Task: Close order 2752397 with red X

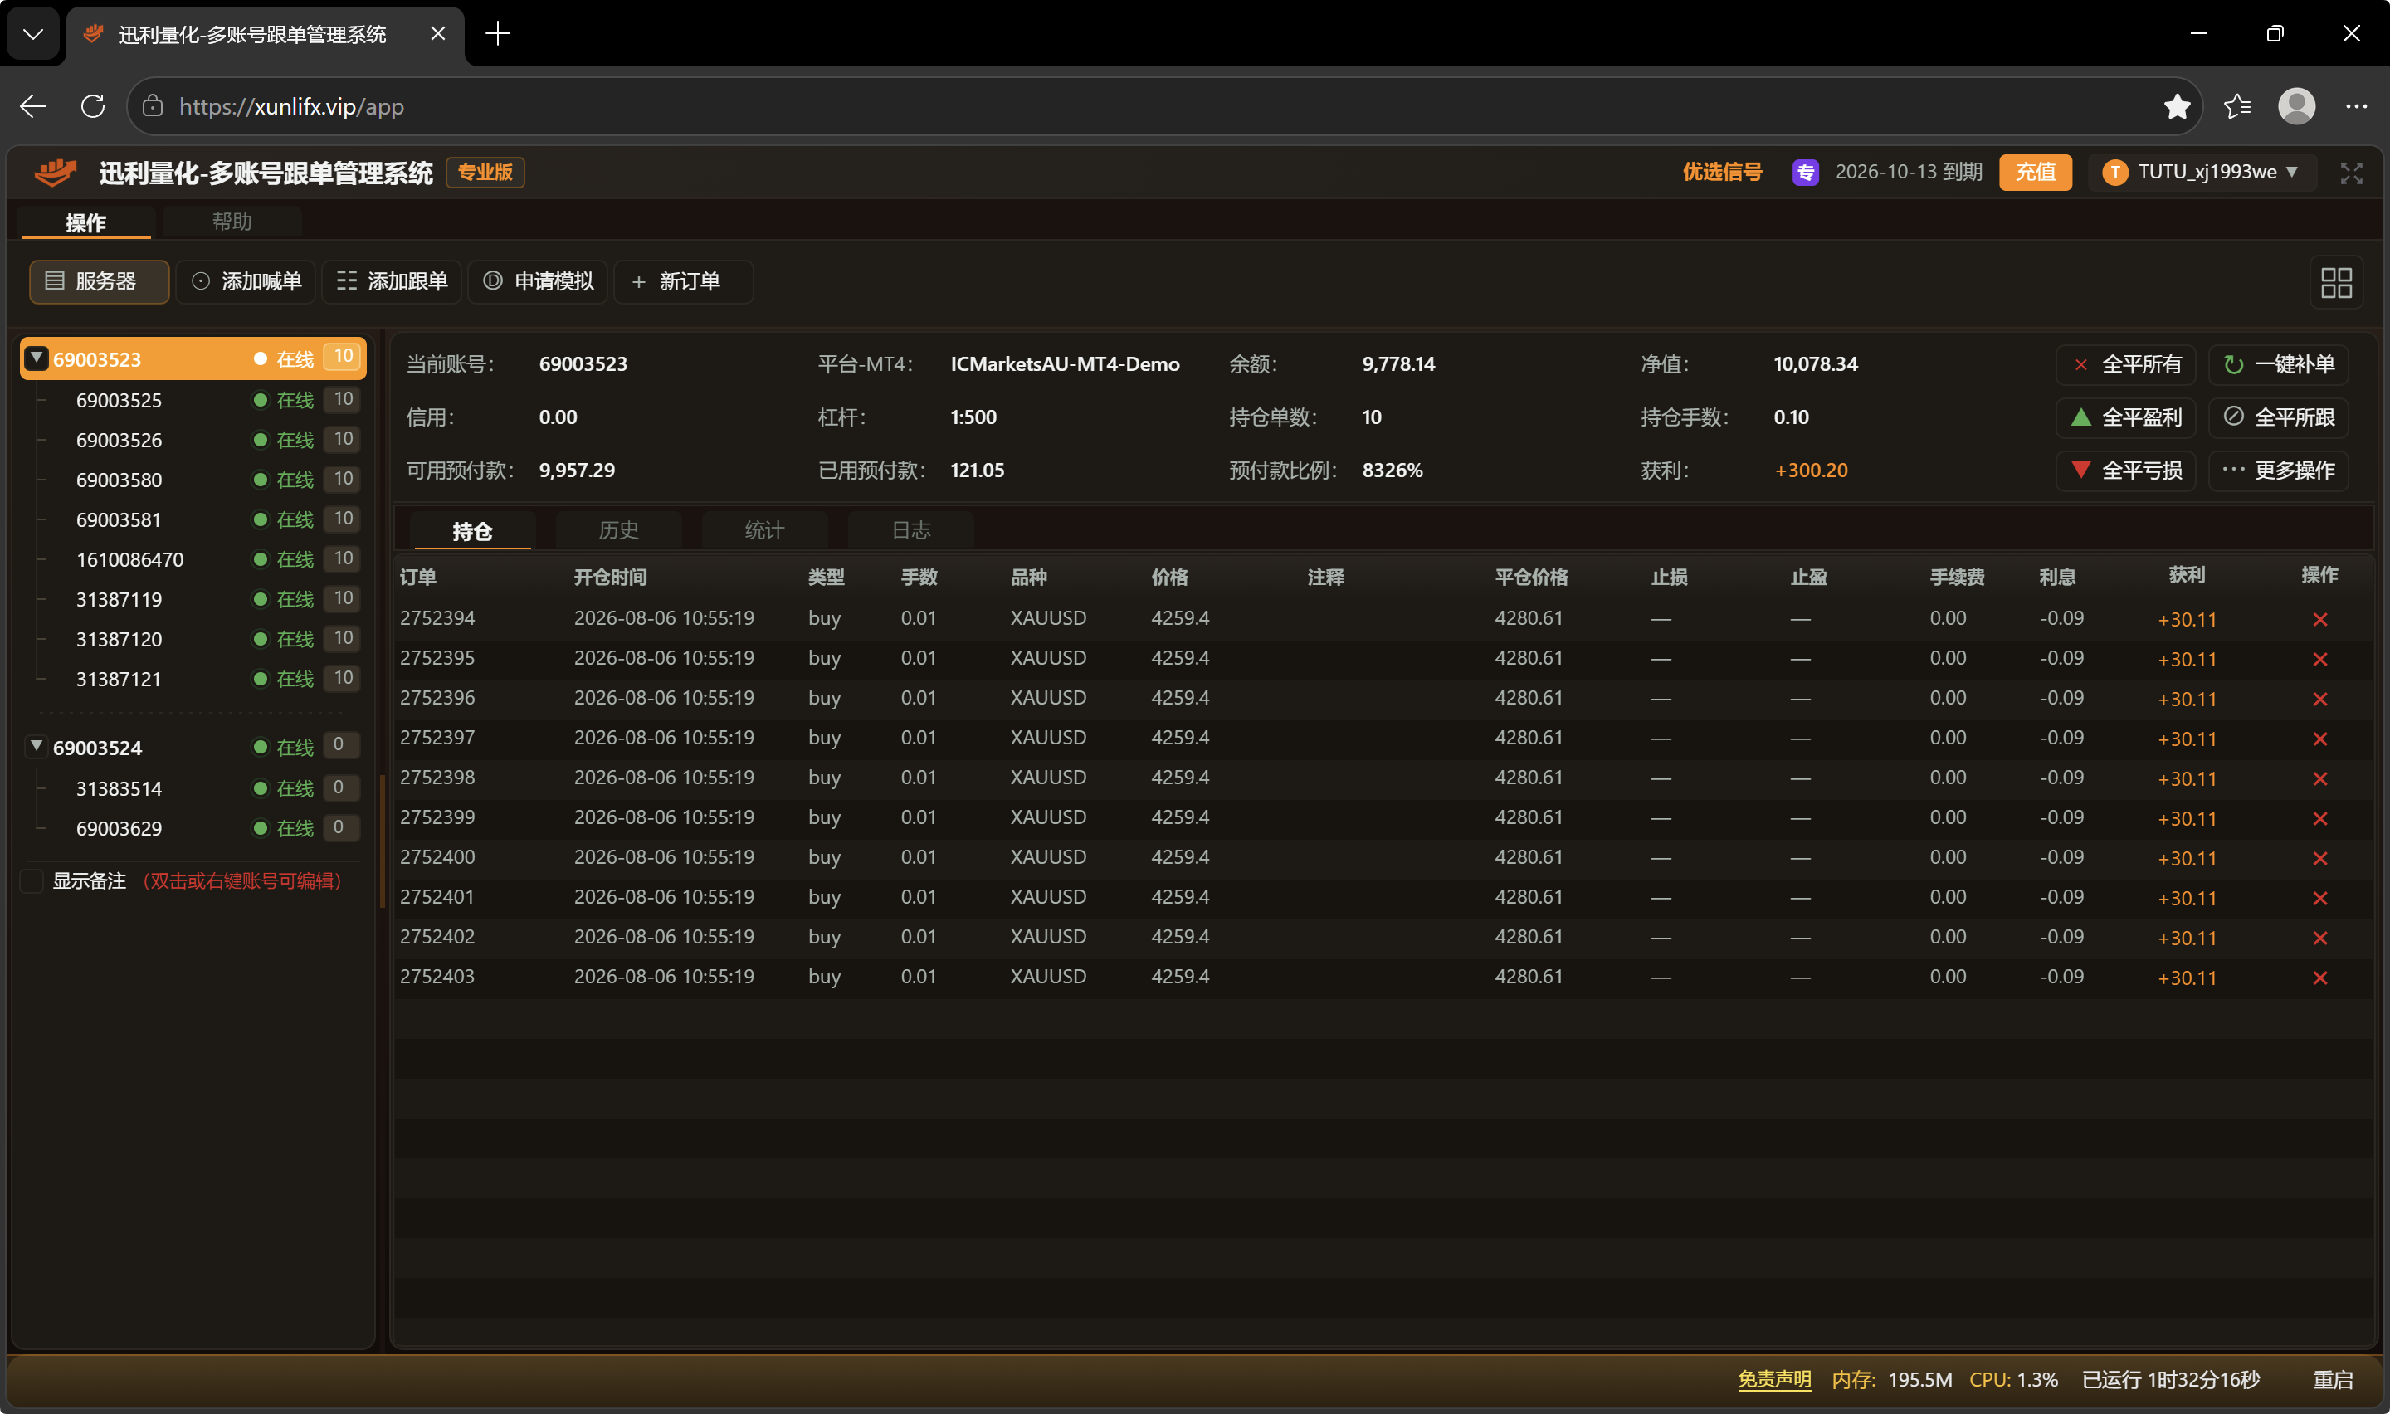Action: point(2319,739)
